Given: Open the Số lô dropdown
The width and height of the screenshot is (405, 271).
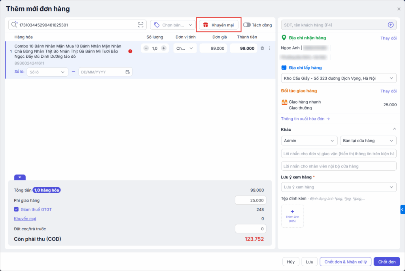Looking at the screenshot, I should tap(47, 72).
